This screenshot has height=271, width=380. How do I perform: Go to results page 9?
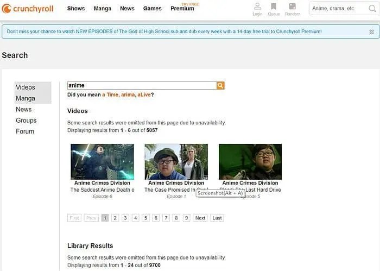pos(186,218)
